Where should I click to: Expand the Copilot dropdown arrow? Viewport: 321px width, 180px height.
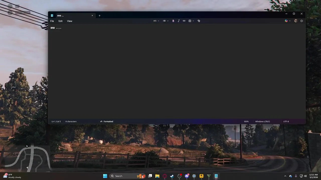[290, 21]
